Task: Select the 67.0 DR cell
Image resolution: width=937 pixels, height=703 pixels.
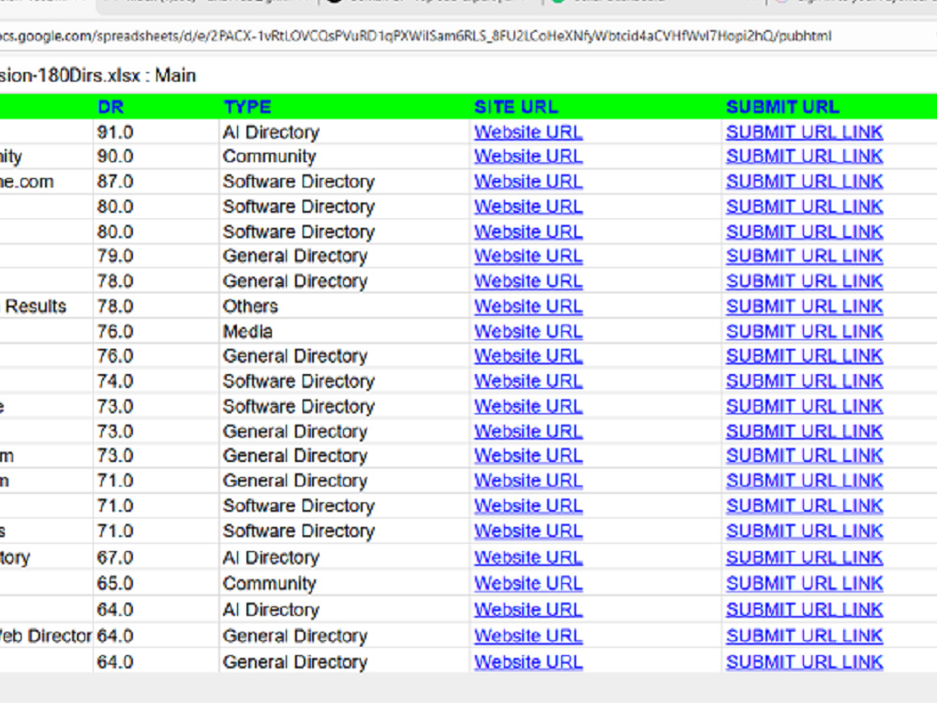Action: (156, 557)
